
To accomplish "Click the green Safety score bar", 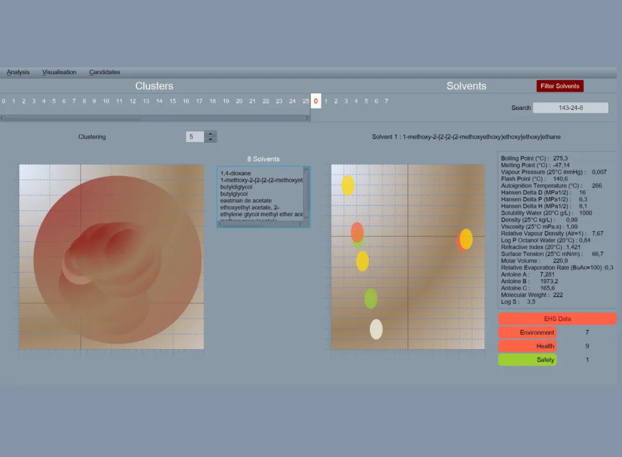I will 527,360.
